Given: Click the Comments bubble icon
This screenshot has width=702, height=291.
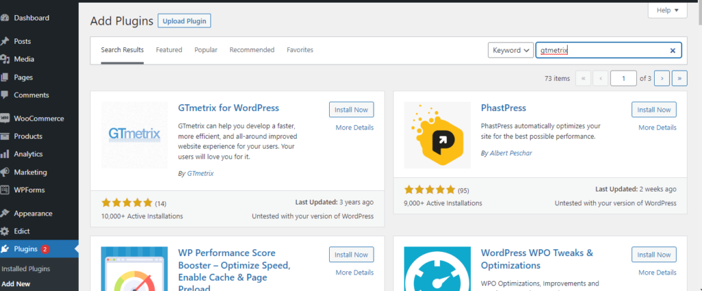Looking at the screenshot, I should coord(5,95).
